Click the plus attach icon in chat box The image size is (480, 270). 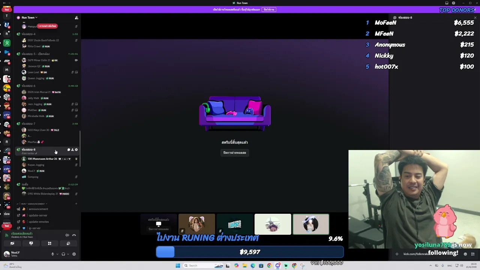point(397,254)
